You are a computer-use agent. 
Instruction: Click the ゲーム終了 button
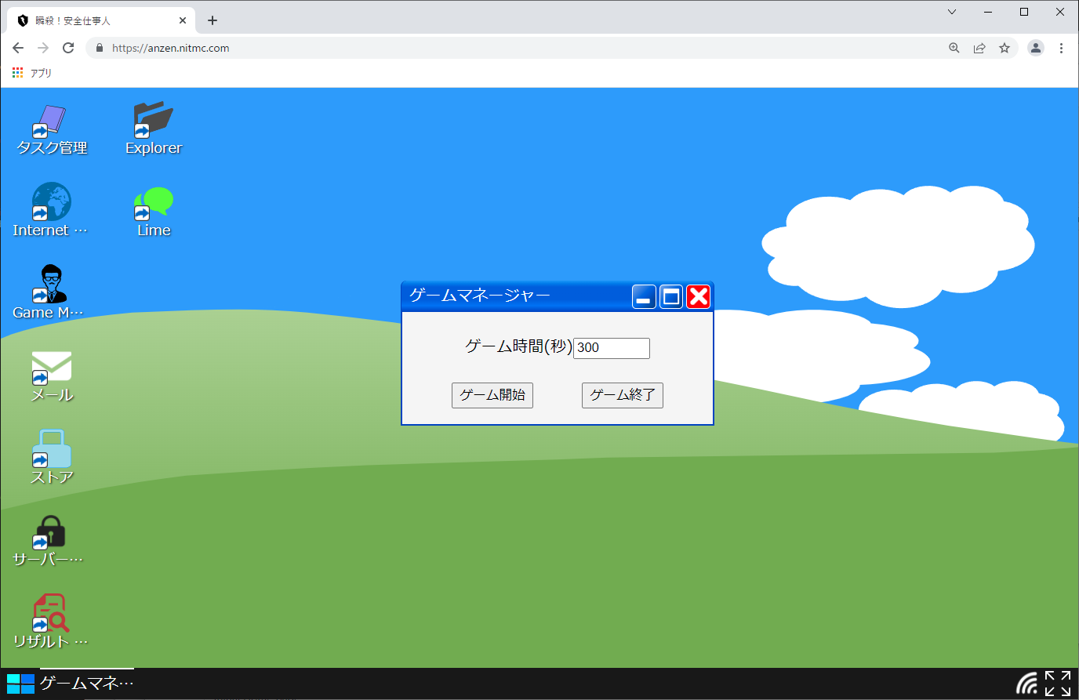click(623, 395)
